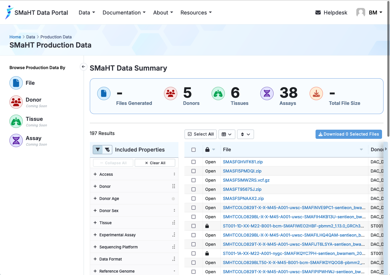Check the box for SMASFGHVFK61.zip
This screenshot has width=390, height=275.
point(194,162)
